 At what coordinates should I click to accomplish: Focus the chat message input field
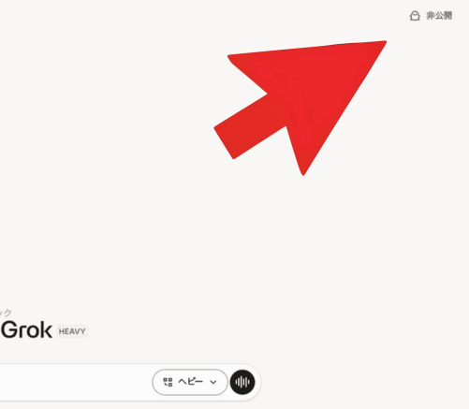click(x=75, y=382)
